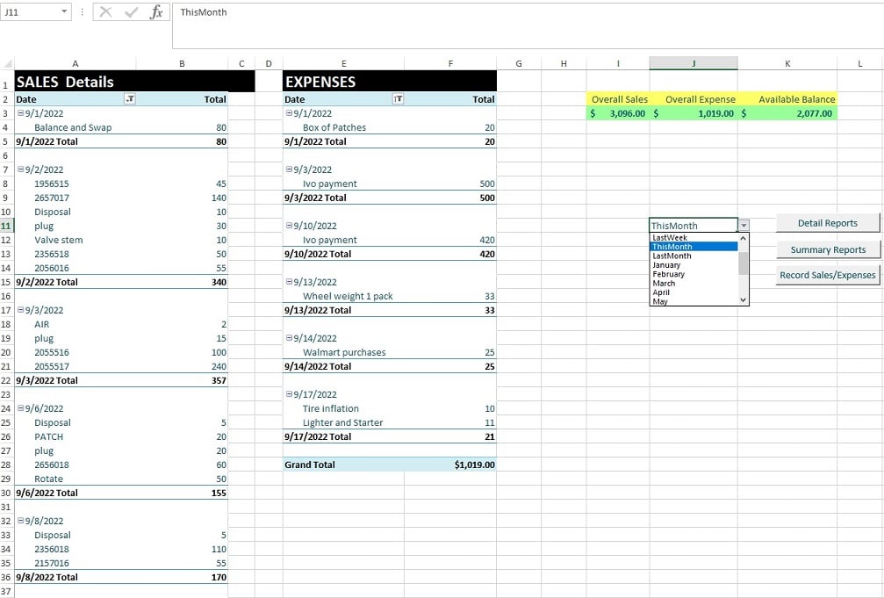Pick January in the period list

click(x=694, y=264)
